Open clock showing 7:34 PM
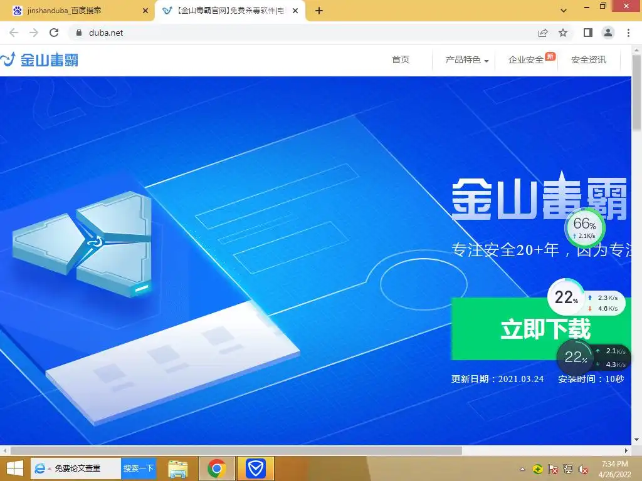This screenshot has width=642, height=481. click(614, 468)
